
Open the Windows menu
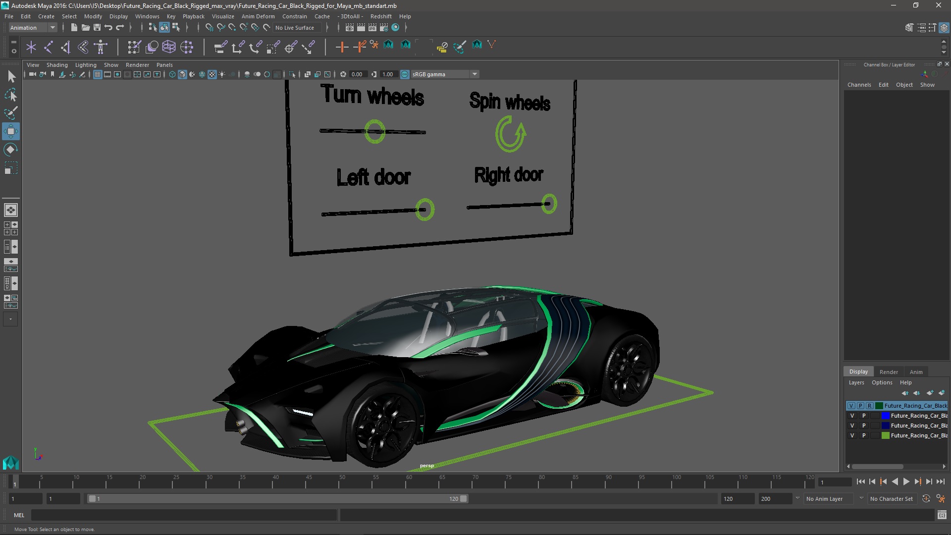click(x=147, y=16)
